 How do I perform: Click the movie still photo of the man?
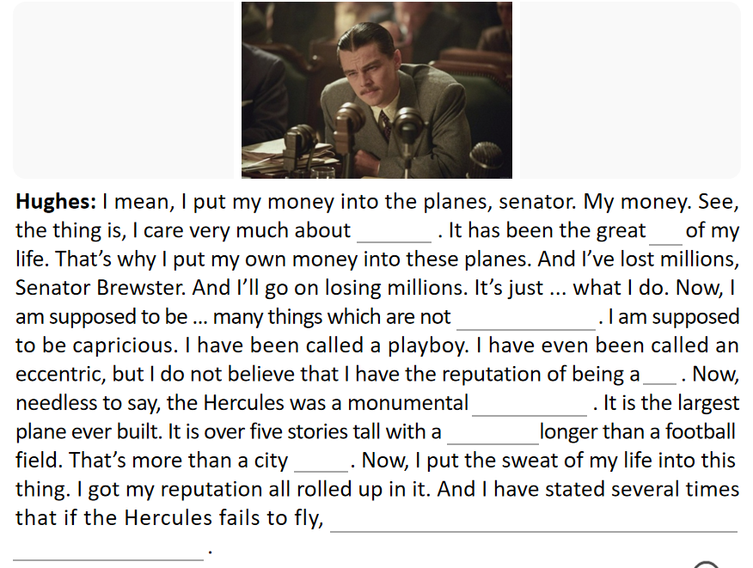point(376,90)
